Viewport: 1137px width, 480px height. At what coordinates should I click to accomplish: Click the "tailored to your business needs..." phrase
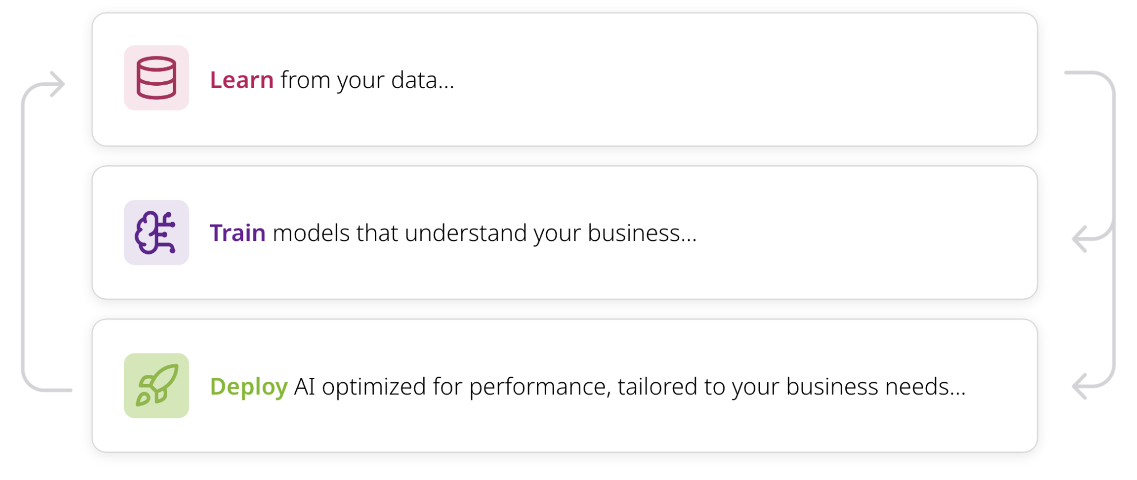(x=791, y=387)
